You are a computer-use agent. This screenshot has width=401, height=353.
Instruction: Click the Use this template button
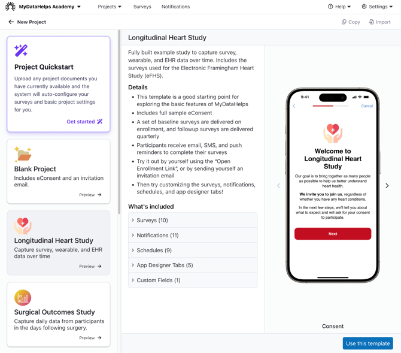coord(367,343)
